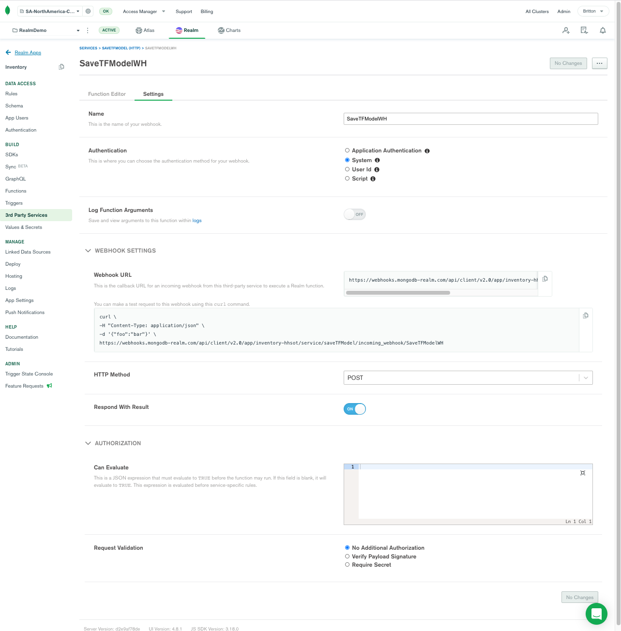This screenshot has width=621, height=631.
Task: Open the HTTP Method POST dropdown
Action: point(468,378)
